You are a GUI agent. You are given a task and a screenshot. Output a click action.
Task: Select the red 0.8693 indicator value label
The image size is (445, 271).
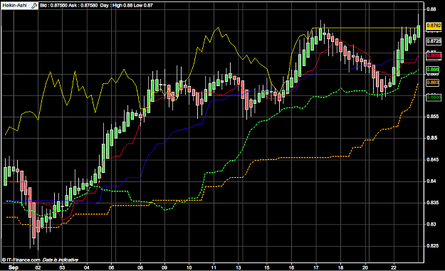[434, 55]
